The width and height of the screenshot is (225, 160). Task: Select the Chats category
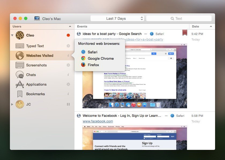point(42,75)
